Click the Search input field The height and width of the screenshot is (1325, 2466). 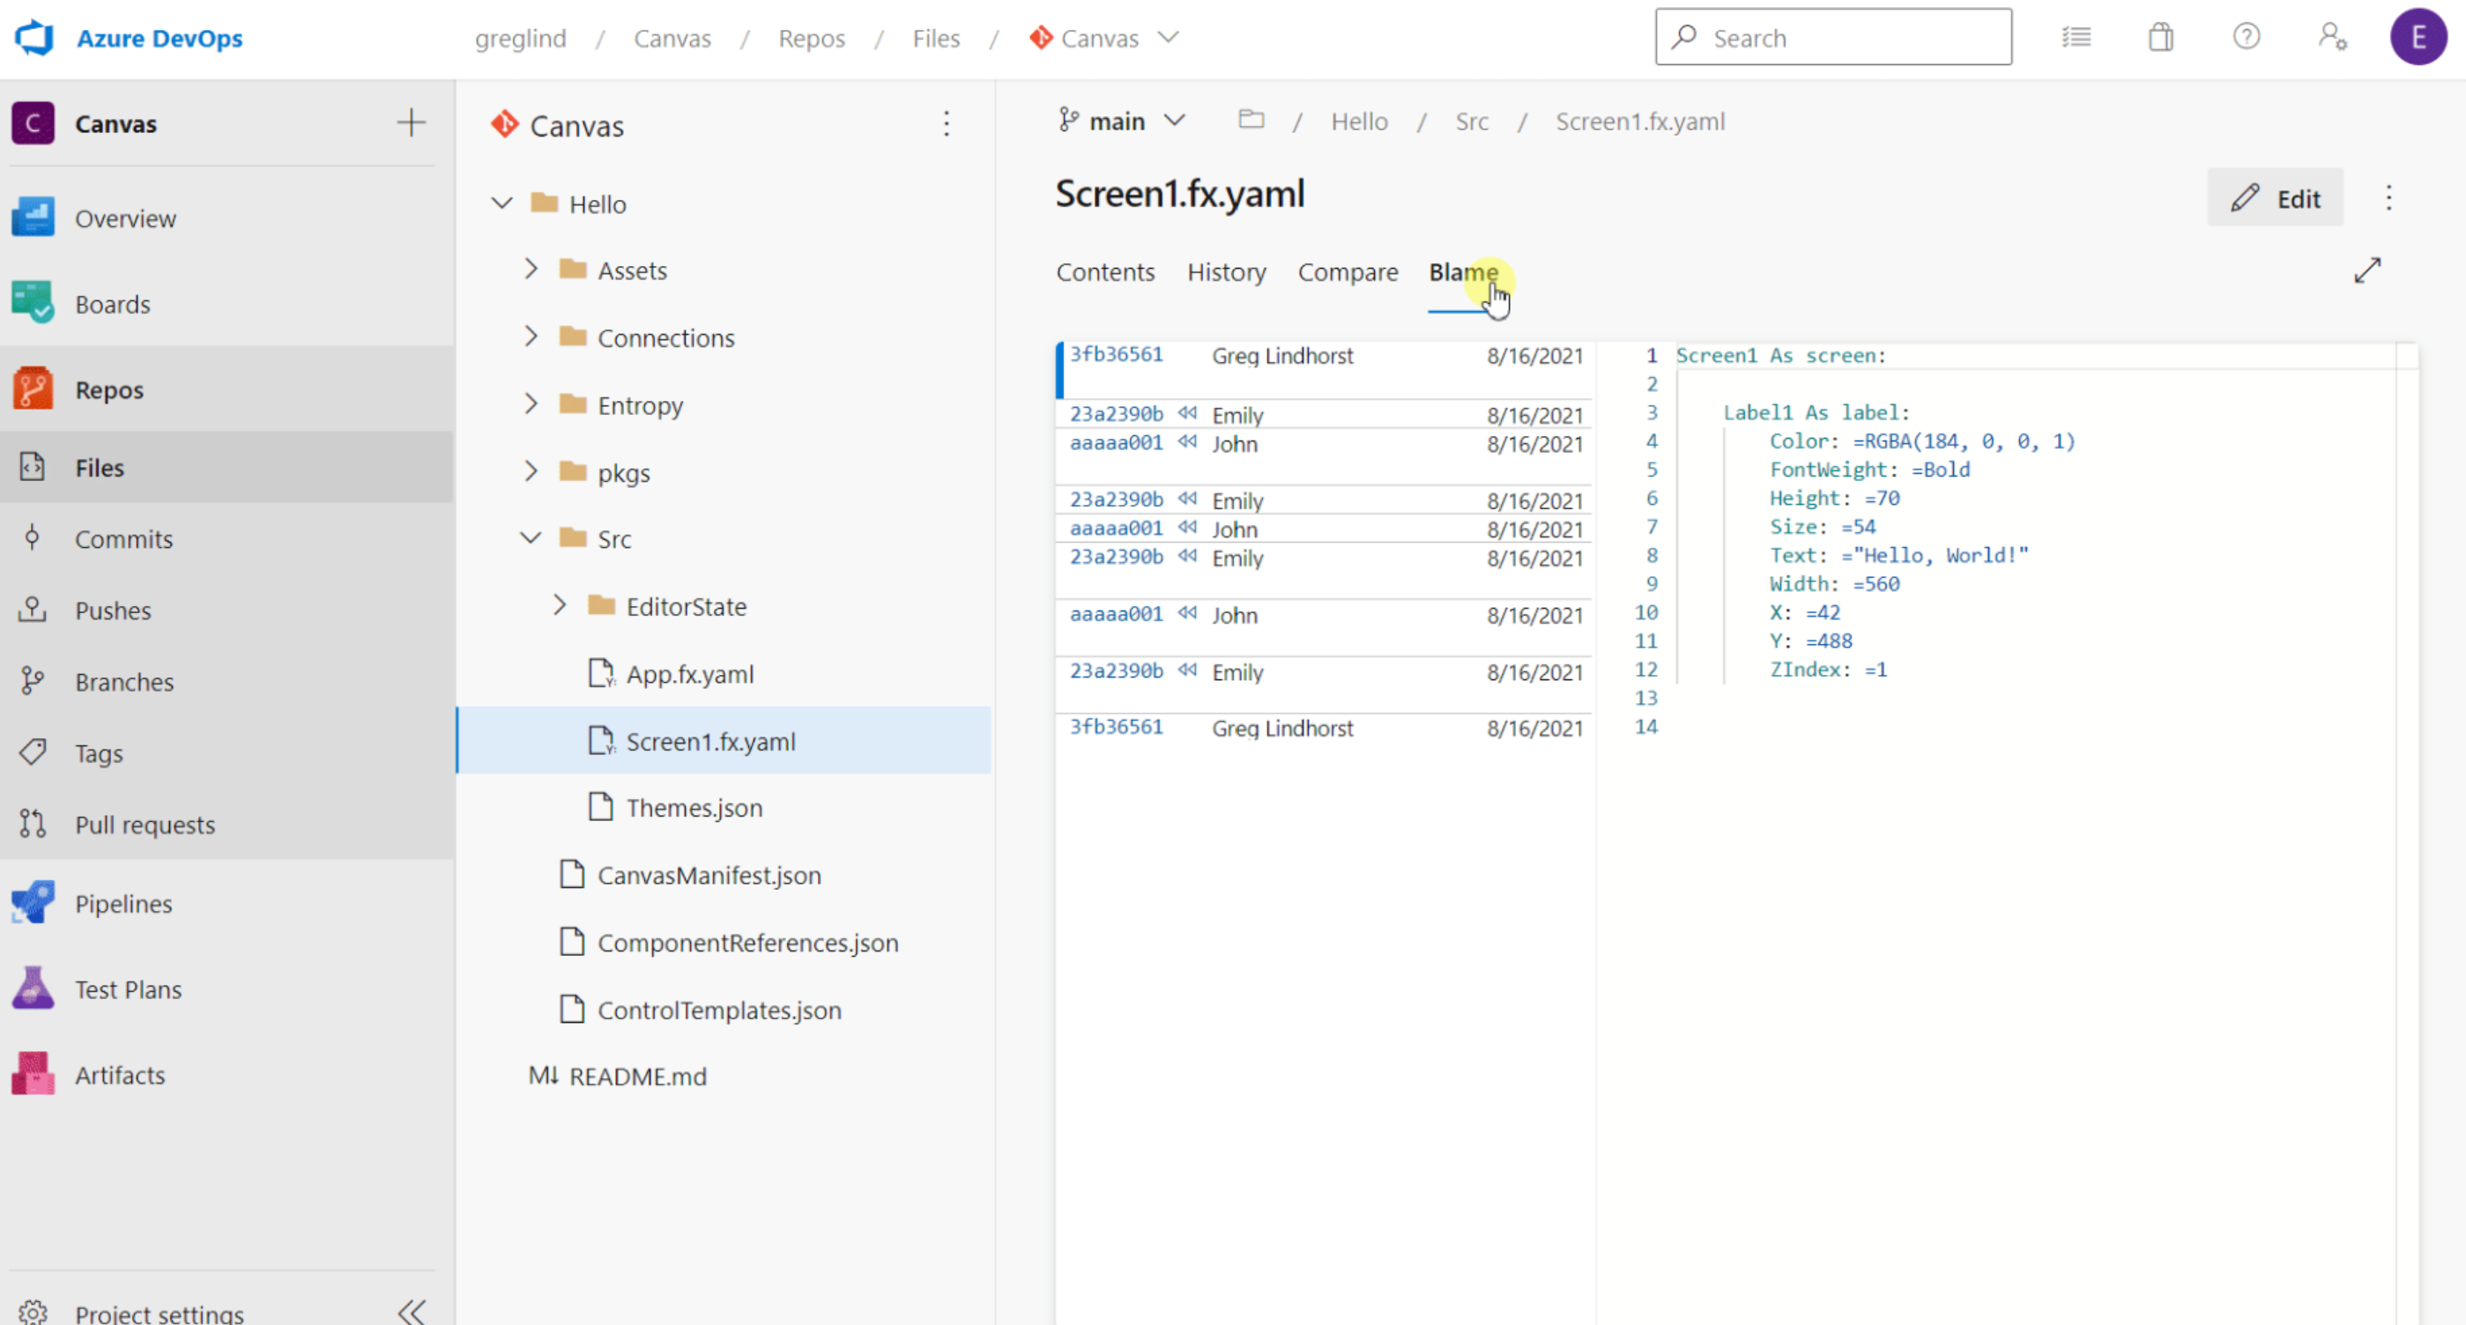(1832, 38)
